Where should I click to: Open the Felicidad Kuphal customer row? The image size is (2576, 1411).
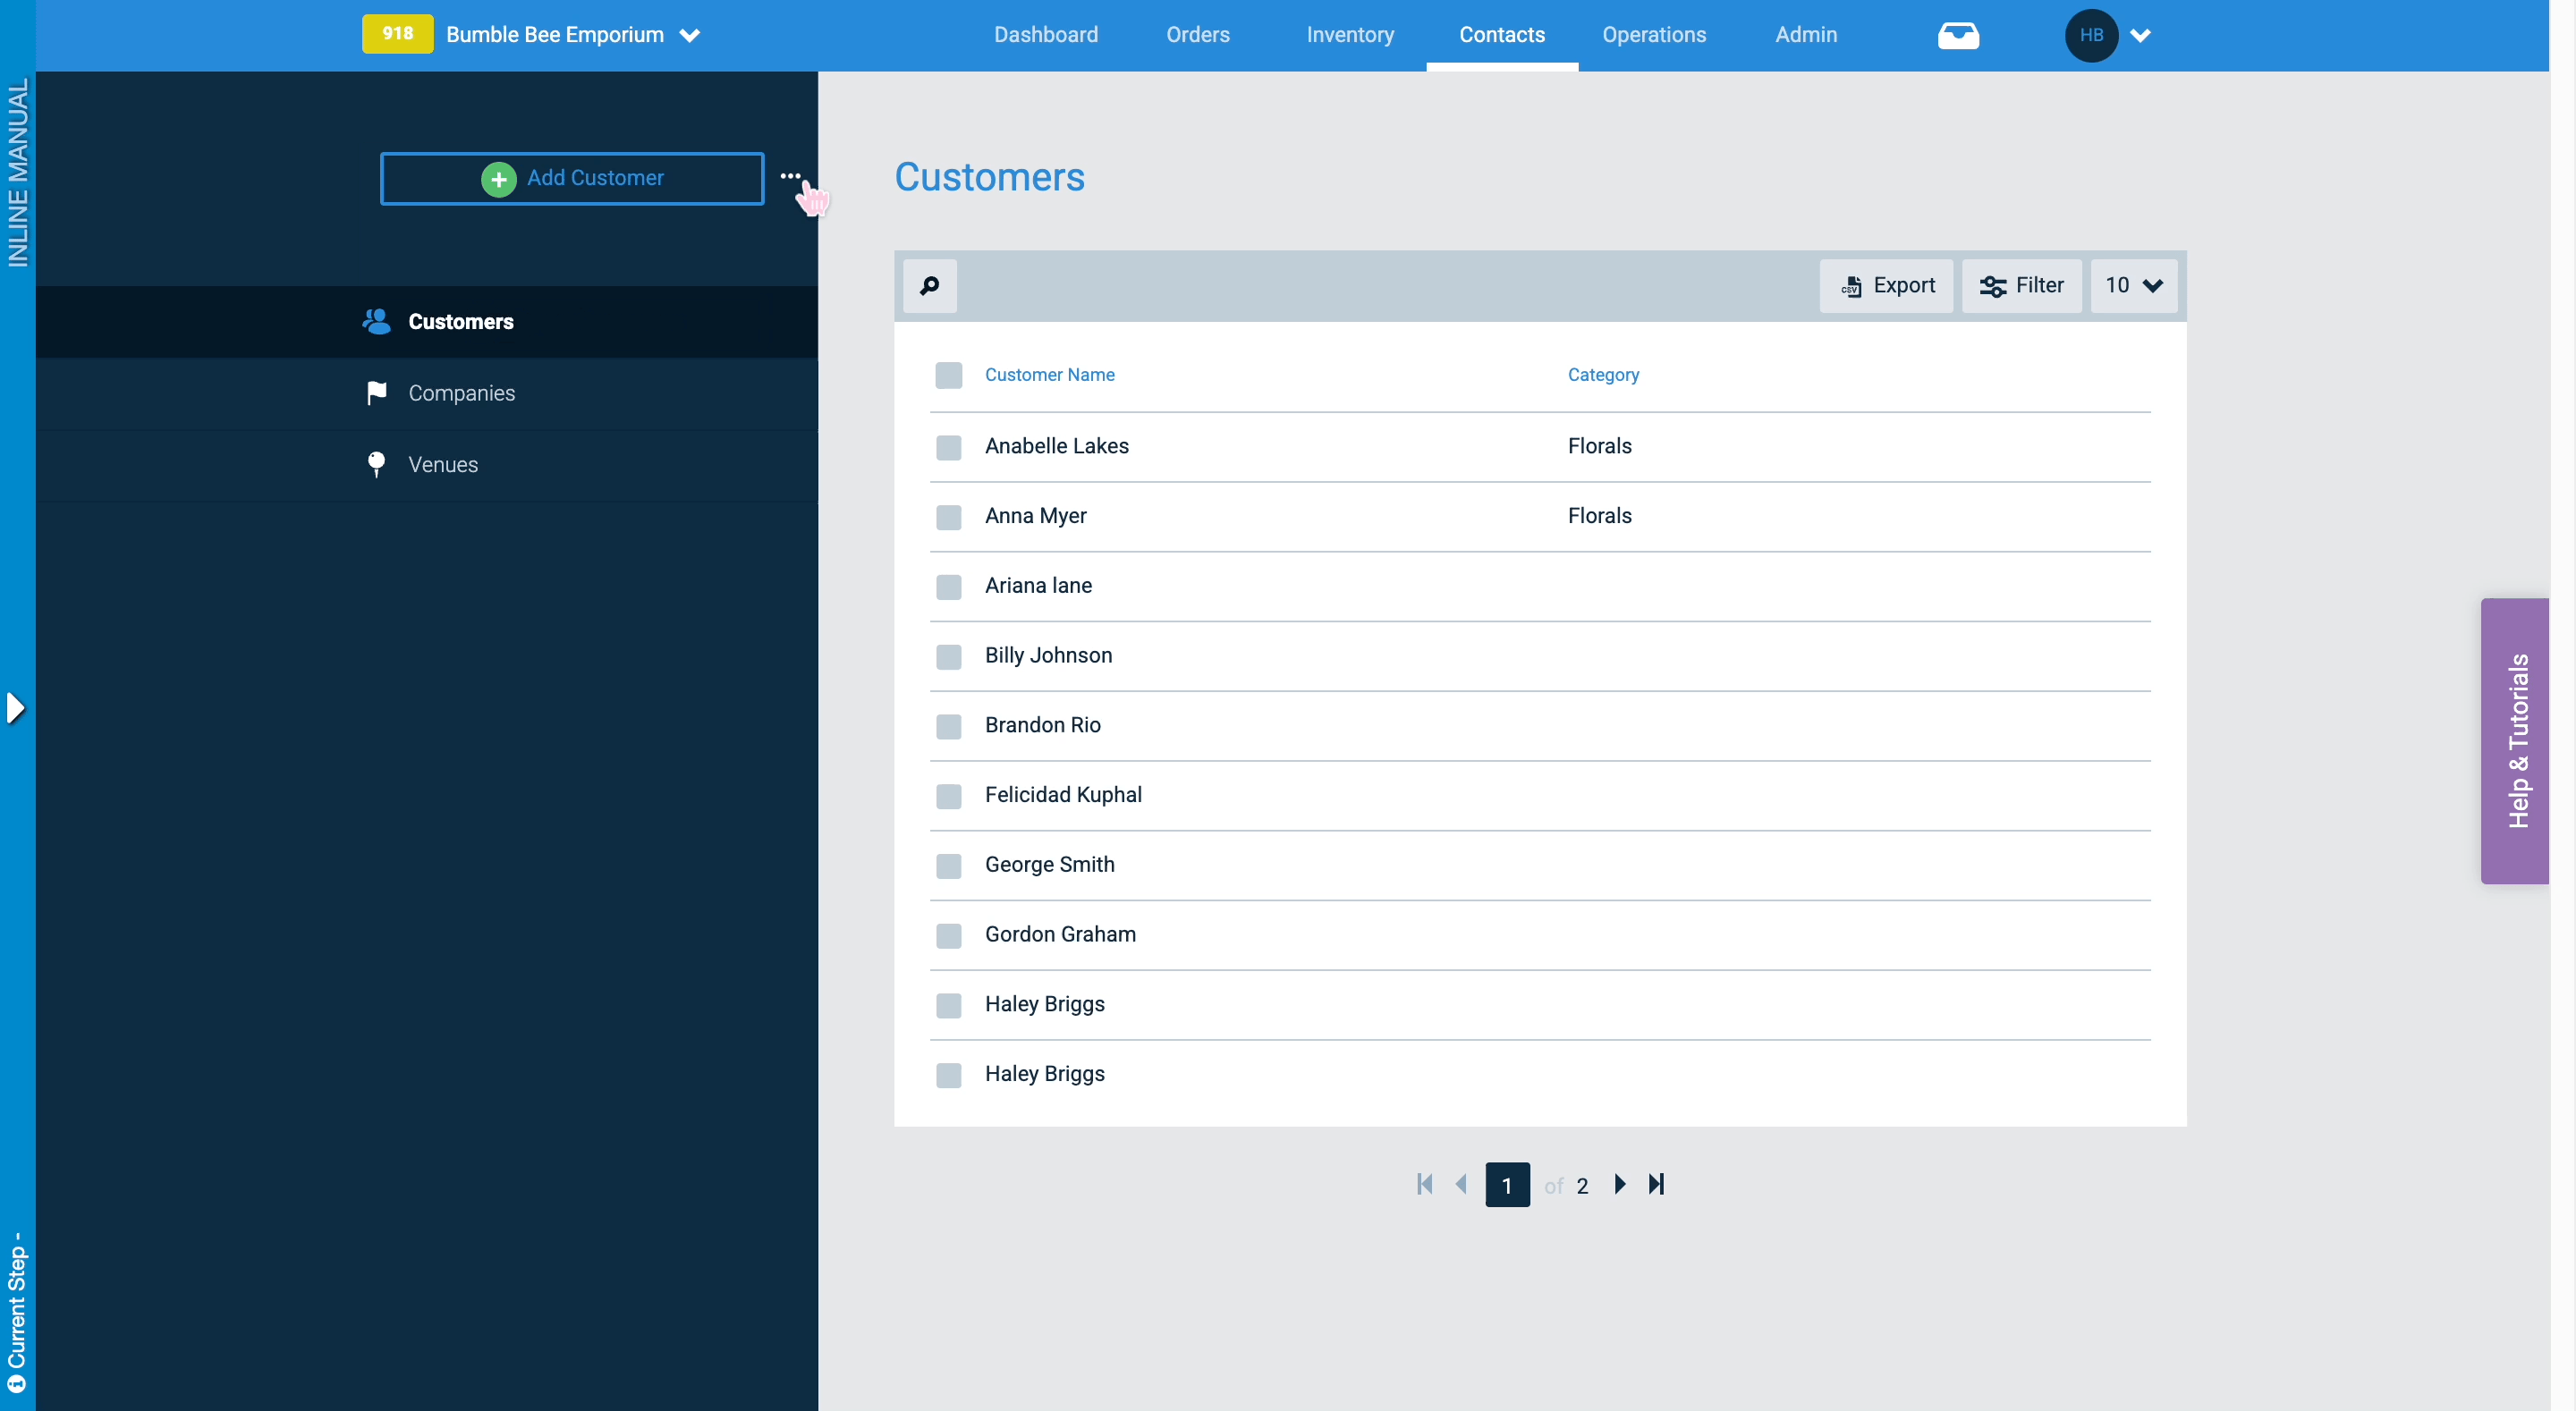coord(1539,795)
